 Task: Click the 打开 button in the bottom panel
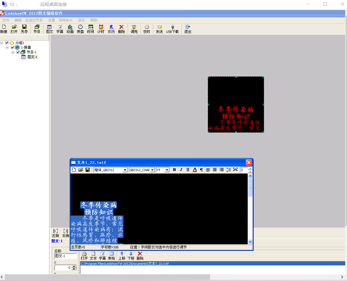[x=84, y=256]
